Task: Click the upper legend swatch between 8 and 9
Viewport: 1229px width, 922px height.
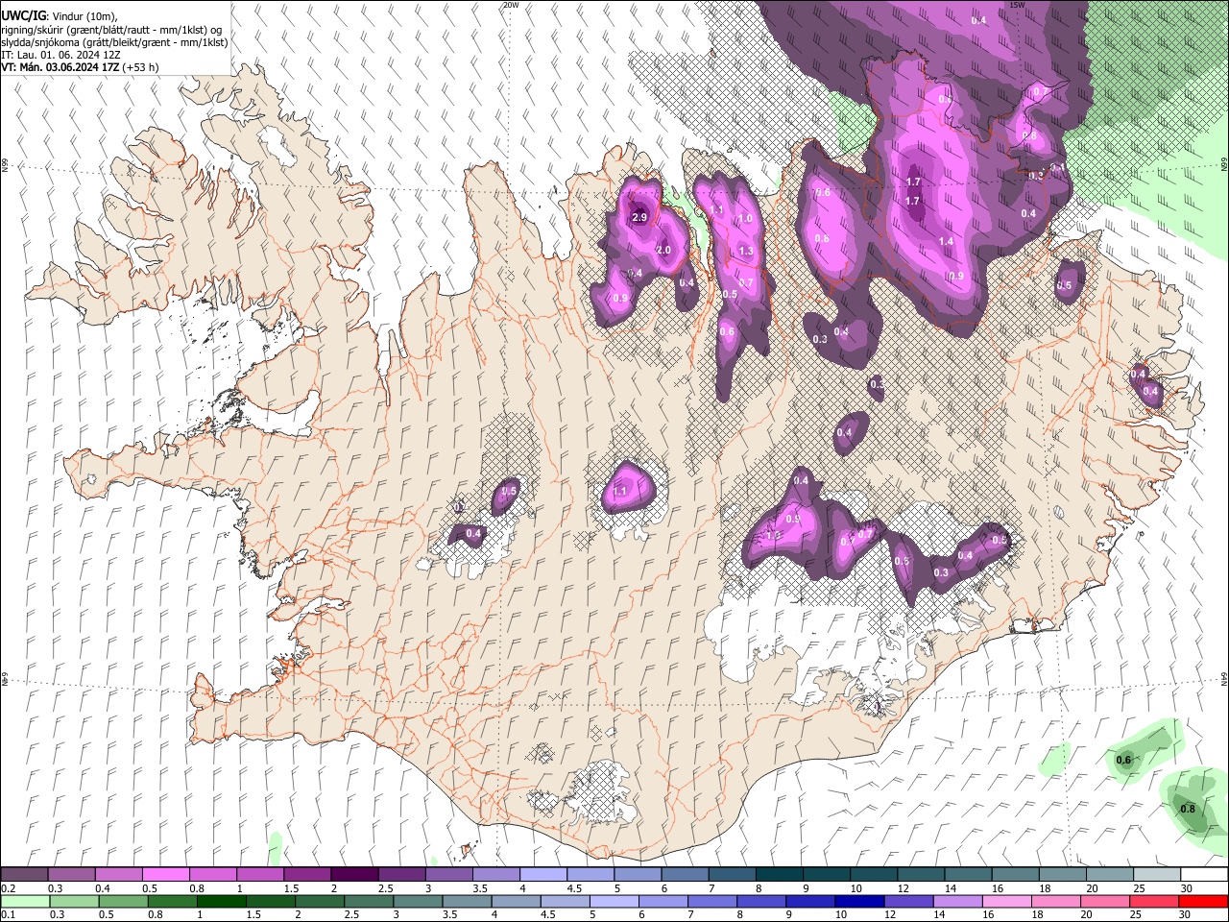Action: tap(779, 875)
